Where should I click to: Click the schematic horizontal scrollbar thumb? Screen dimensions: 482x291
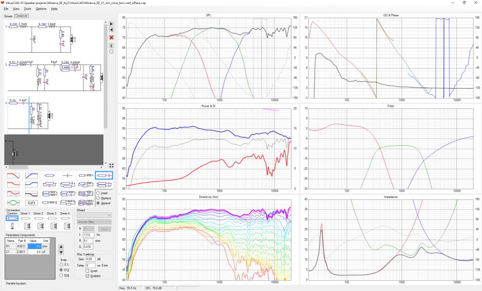18,167
